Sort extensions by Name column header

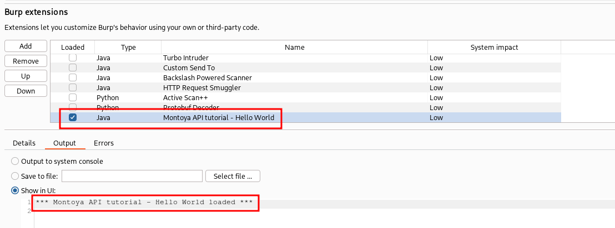pos(294,48)
